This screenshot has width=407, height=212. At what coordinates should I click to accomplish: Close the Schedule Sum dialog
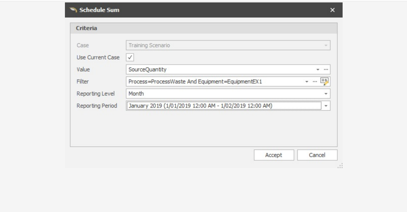pyautogui.click(x=332, y=10)
